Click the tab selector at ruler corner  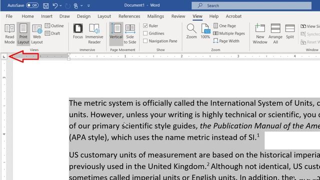point(4,56)
